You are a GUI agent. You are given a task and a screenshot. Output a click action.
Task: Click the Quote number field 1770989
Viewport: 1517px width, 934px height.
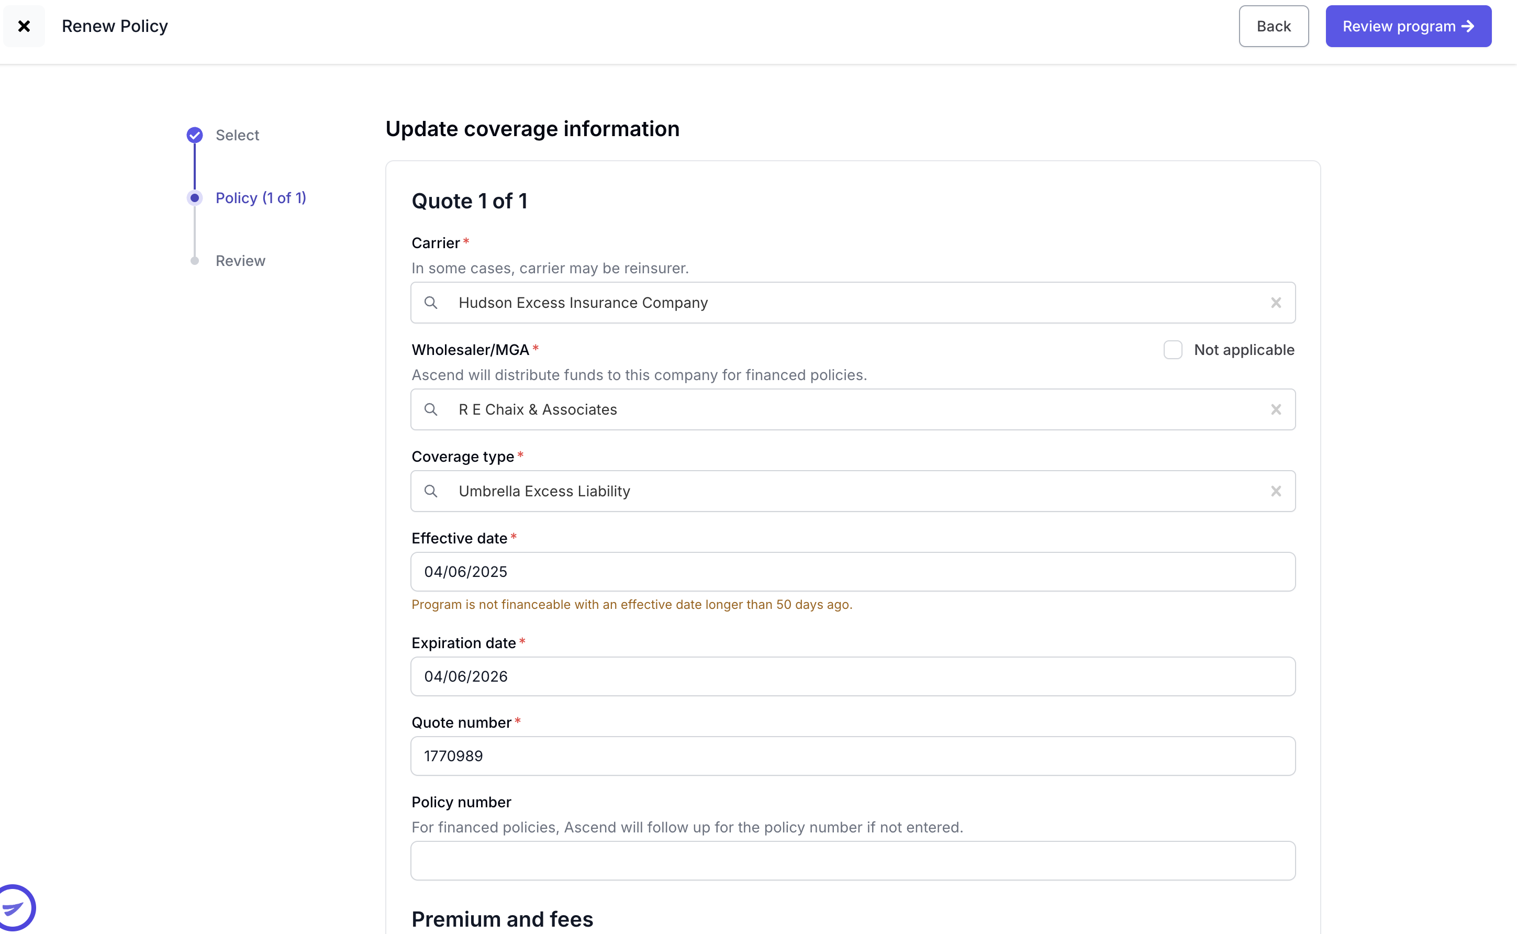pyautogui.click(x=852, y=755)
